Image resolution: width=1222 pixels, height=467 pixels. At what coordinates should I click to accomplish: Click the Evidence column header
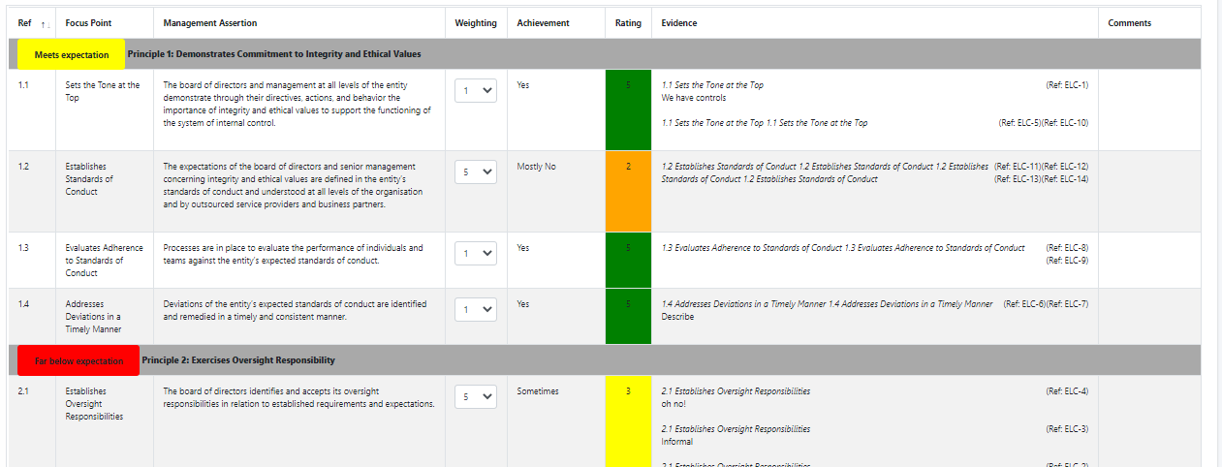point(679,23)
